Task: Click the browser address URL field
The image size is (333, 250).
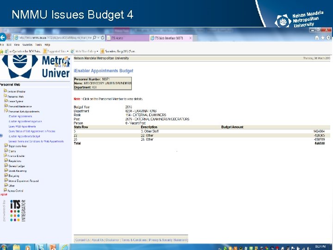Action: click(x=55, y=38)
